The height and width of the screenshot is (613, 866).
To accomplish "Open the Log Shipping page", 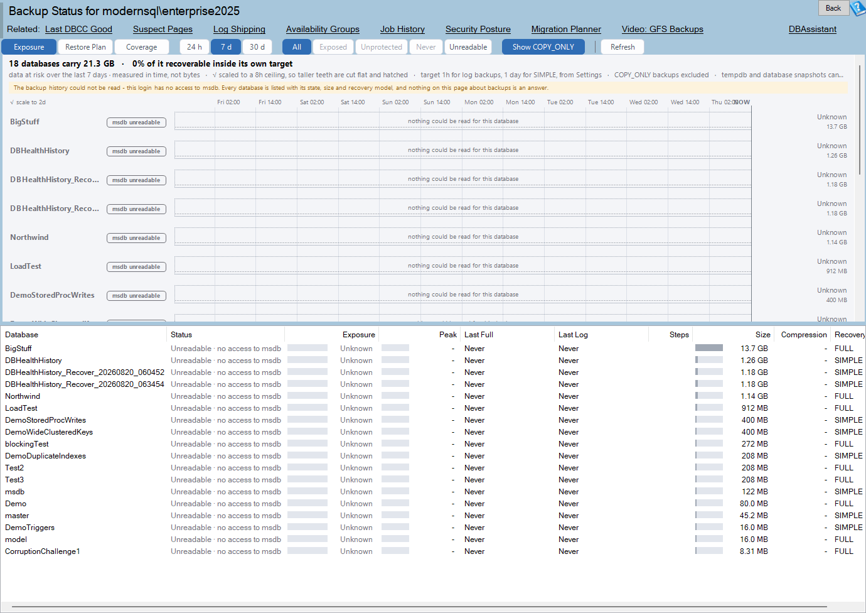I will tap(239, 29).
